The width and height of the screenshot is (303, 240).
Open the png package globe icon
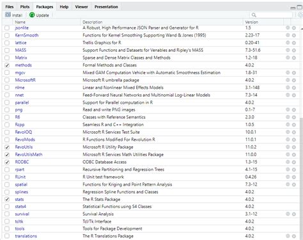(288, 109)
